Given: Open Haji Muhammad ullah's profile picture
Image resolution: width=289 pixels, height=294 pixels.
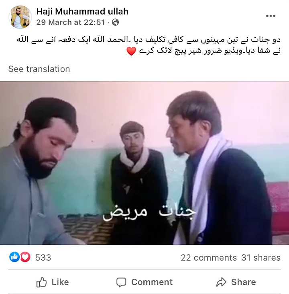Looking at the screenshot, I should click(20, 17).
